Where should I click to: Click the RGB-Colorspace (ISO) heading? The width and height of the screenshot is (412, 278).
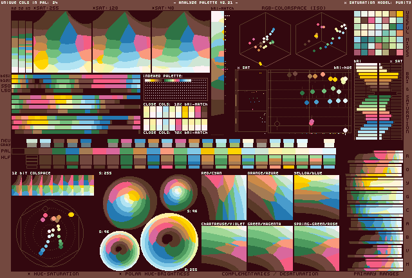click(x=294, y=8)
